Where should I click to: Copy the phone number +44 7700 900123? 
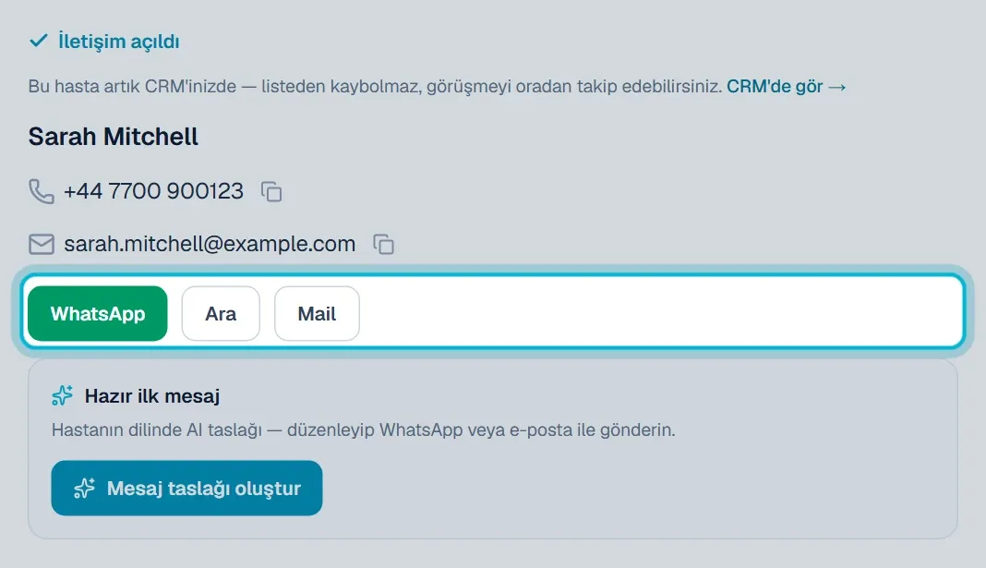coord(271,191)
